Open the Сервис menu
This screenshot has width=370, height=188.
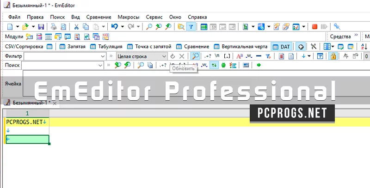coord(154,17)
